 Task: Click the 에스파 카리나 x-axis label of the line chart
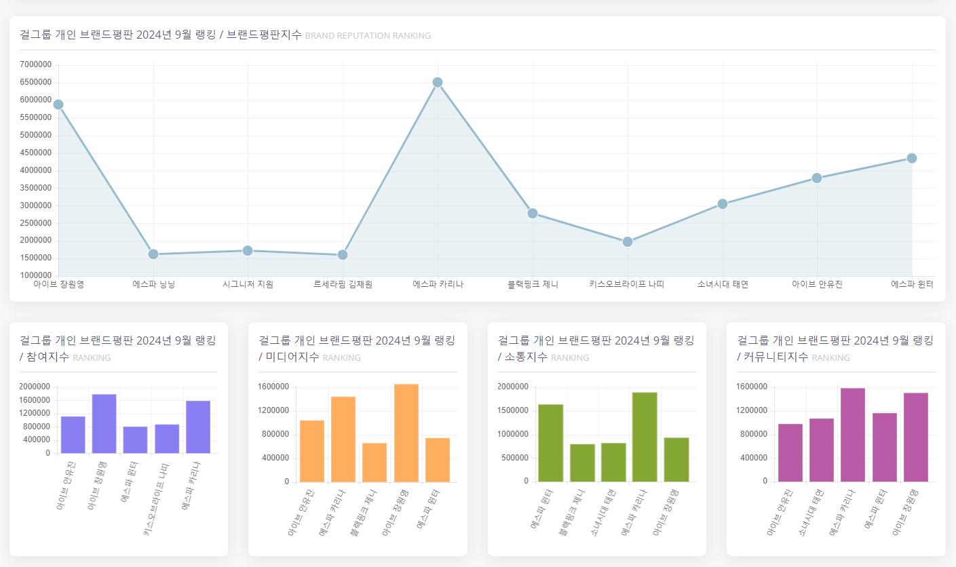438,285
